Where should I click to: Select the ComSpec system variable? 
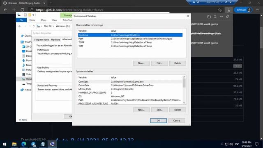click(130, 81)
